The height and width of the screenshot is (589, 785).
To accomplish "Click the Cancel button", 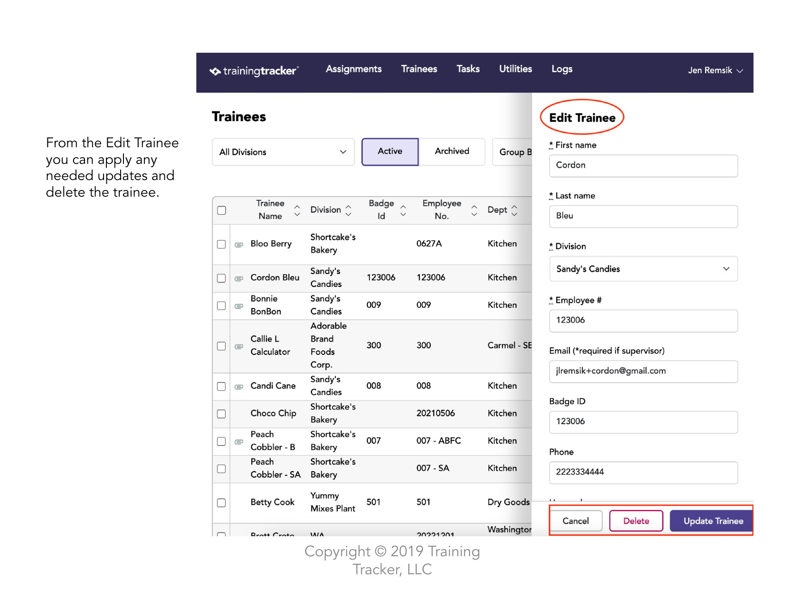I will click(576, 521).
